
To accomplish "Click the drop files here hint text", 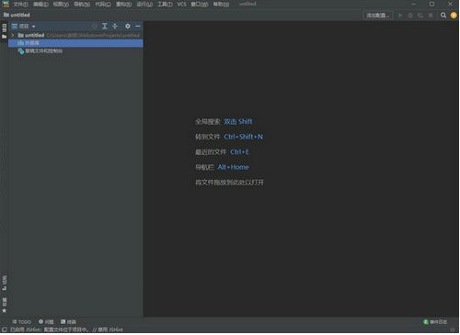I will [x=229, y=183].
